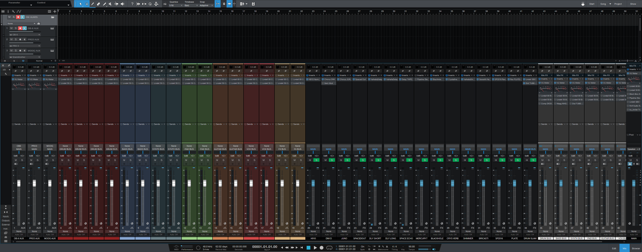Click Auto: Off on OB-6 AUX channel
The width and height of the screenshot is (642, 252).
[19, 234]
